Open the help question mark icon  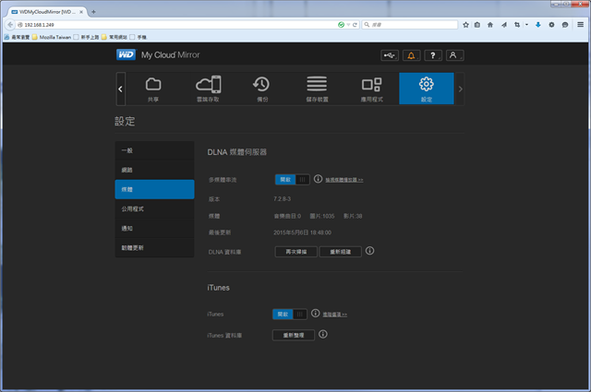(x=433, y=55)
